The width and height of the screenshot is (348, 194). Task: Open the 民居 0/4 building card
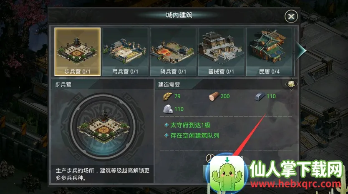(269, 52)
